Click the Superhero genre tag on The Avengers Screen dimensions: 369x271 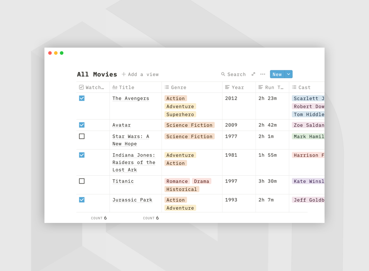pos(180,115)
